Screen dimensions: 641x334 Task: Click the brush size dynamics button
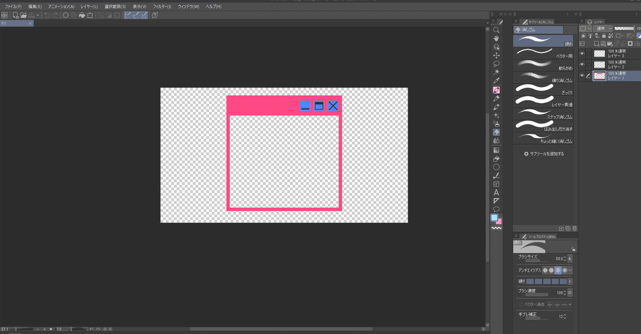pyautogui.click(x=570, y=258)
